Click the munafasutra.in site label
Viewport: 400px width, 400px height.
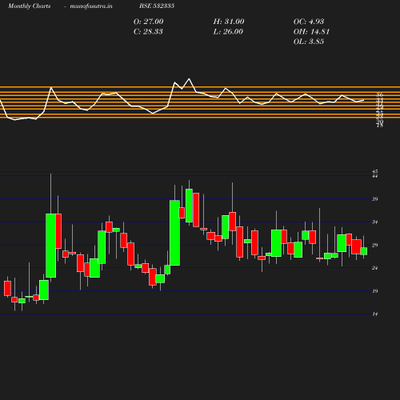tap(91, 6)
